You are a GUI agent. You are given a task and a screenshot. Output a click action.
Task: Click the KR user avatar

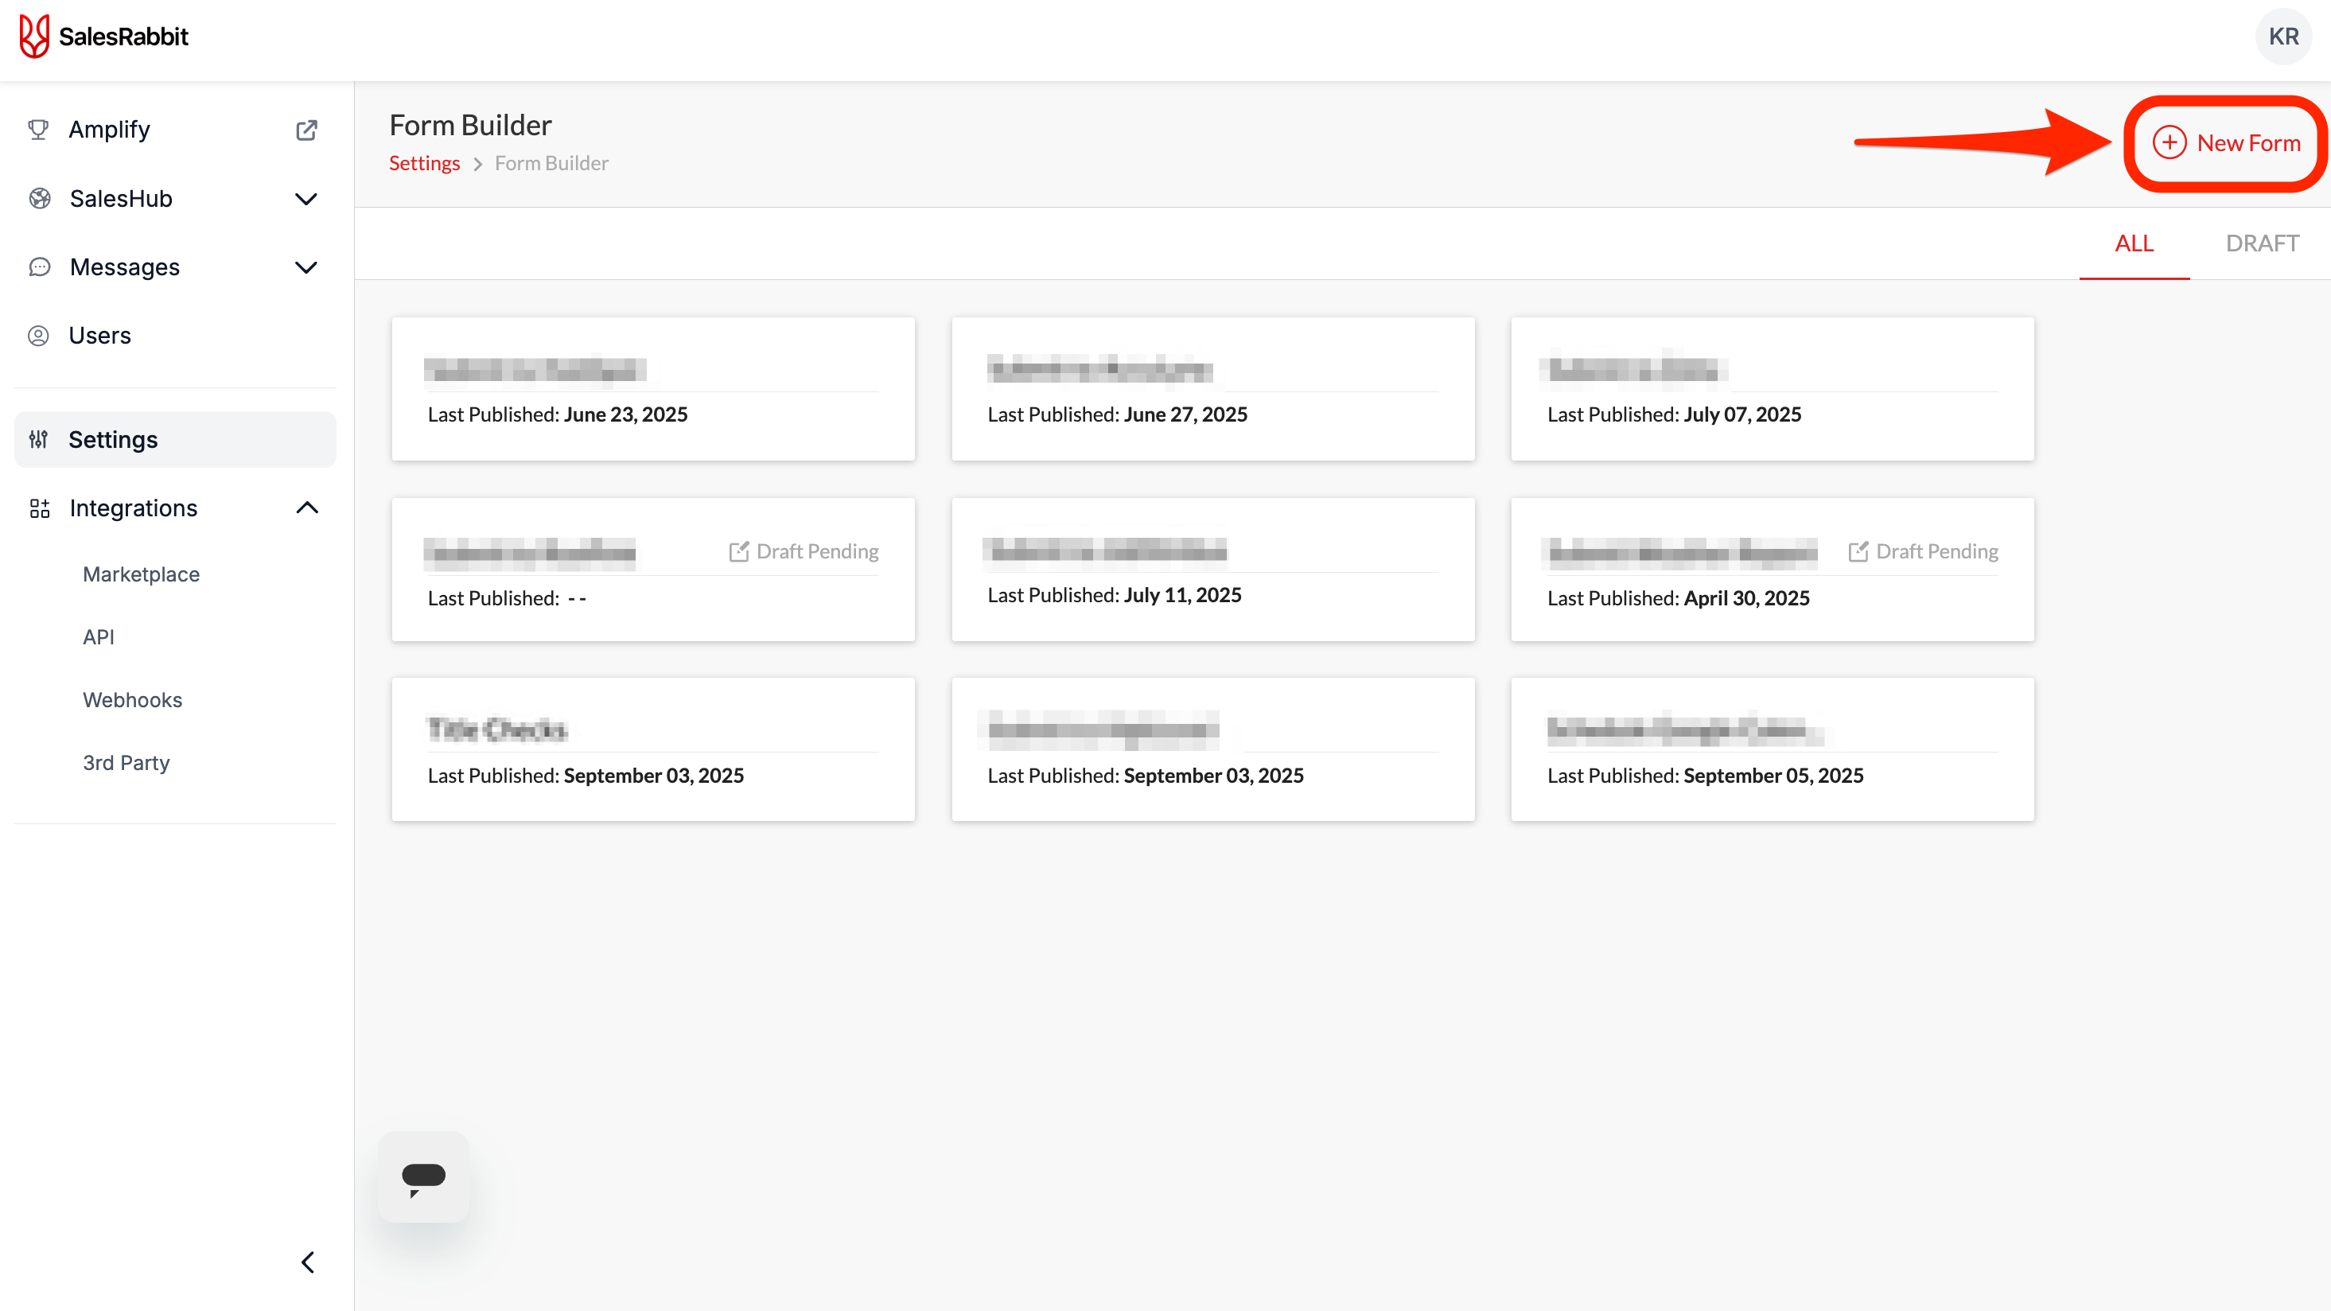coord(2282,36)
